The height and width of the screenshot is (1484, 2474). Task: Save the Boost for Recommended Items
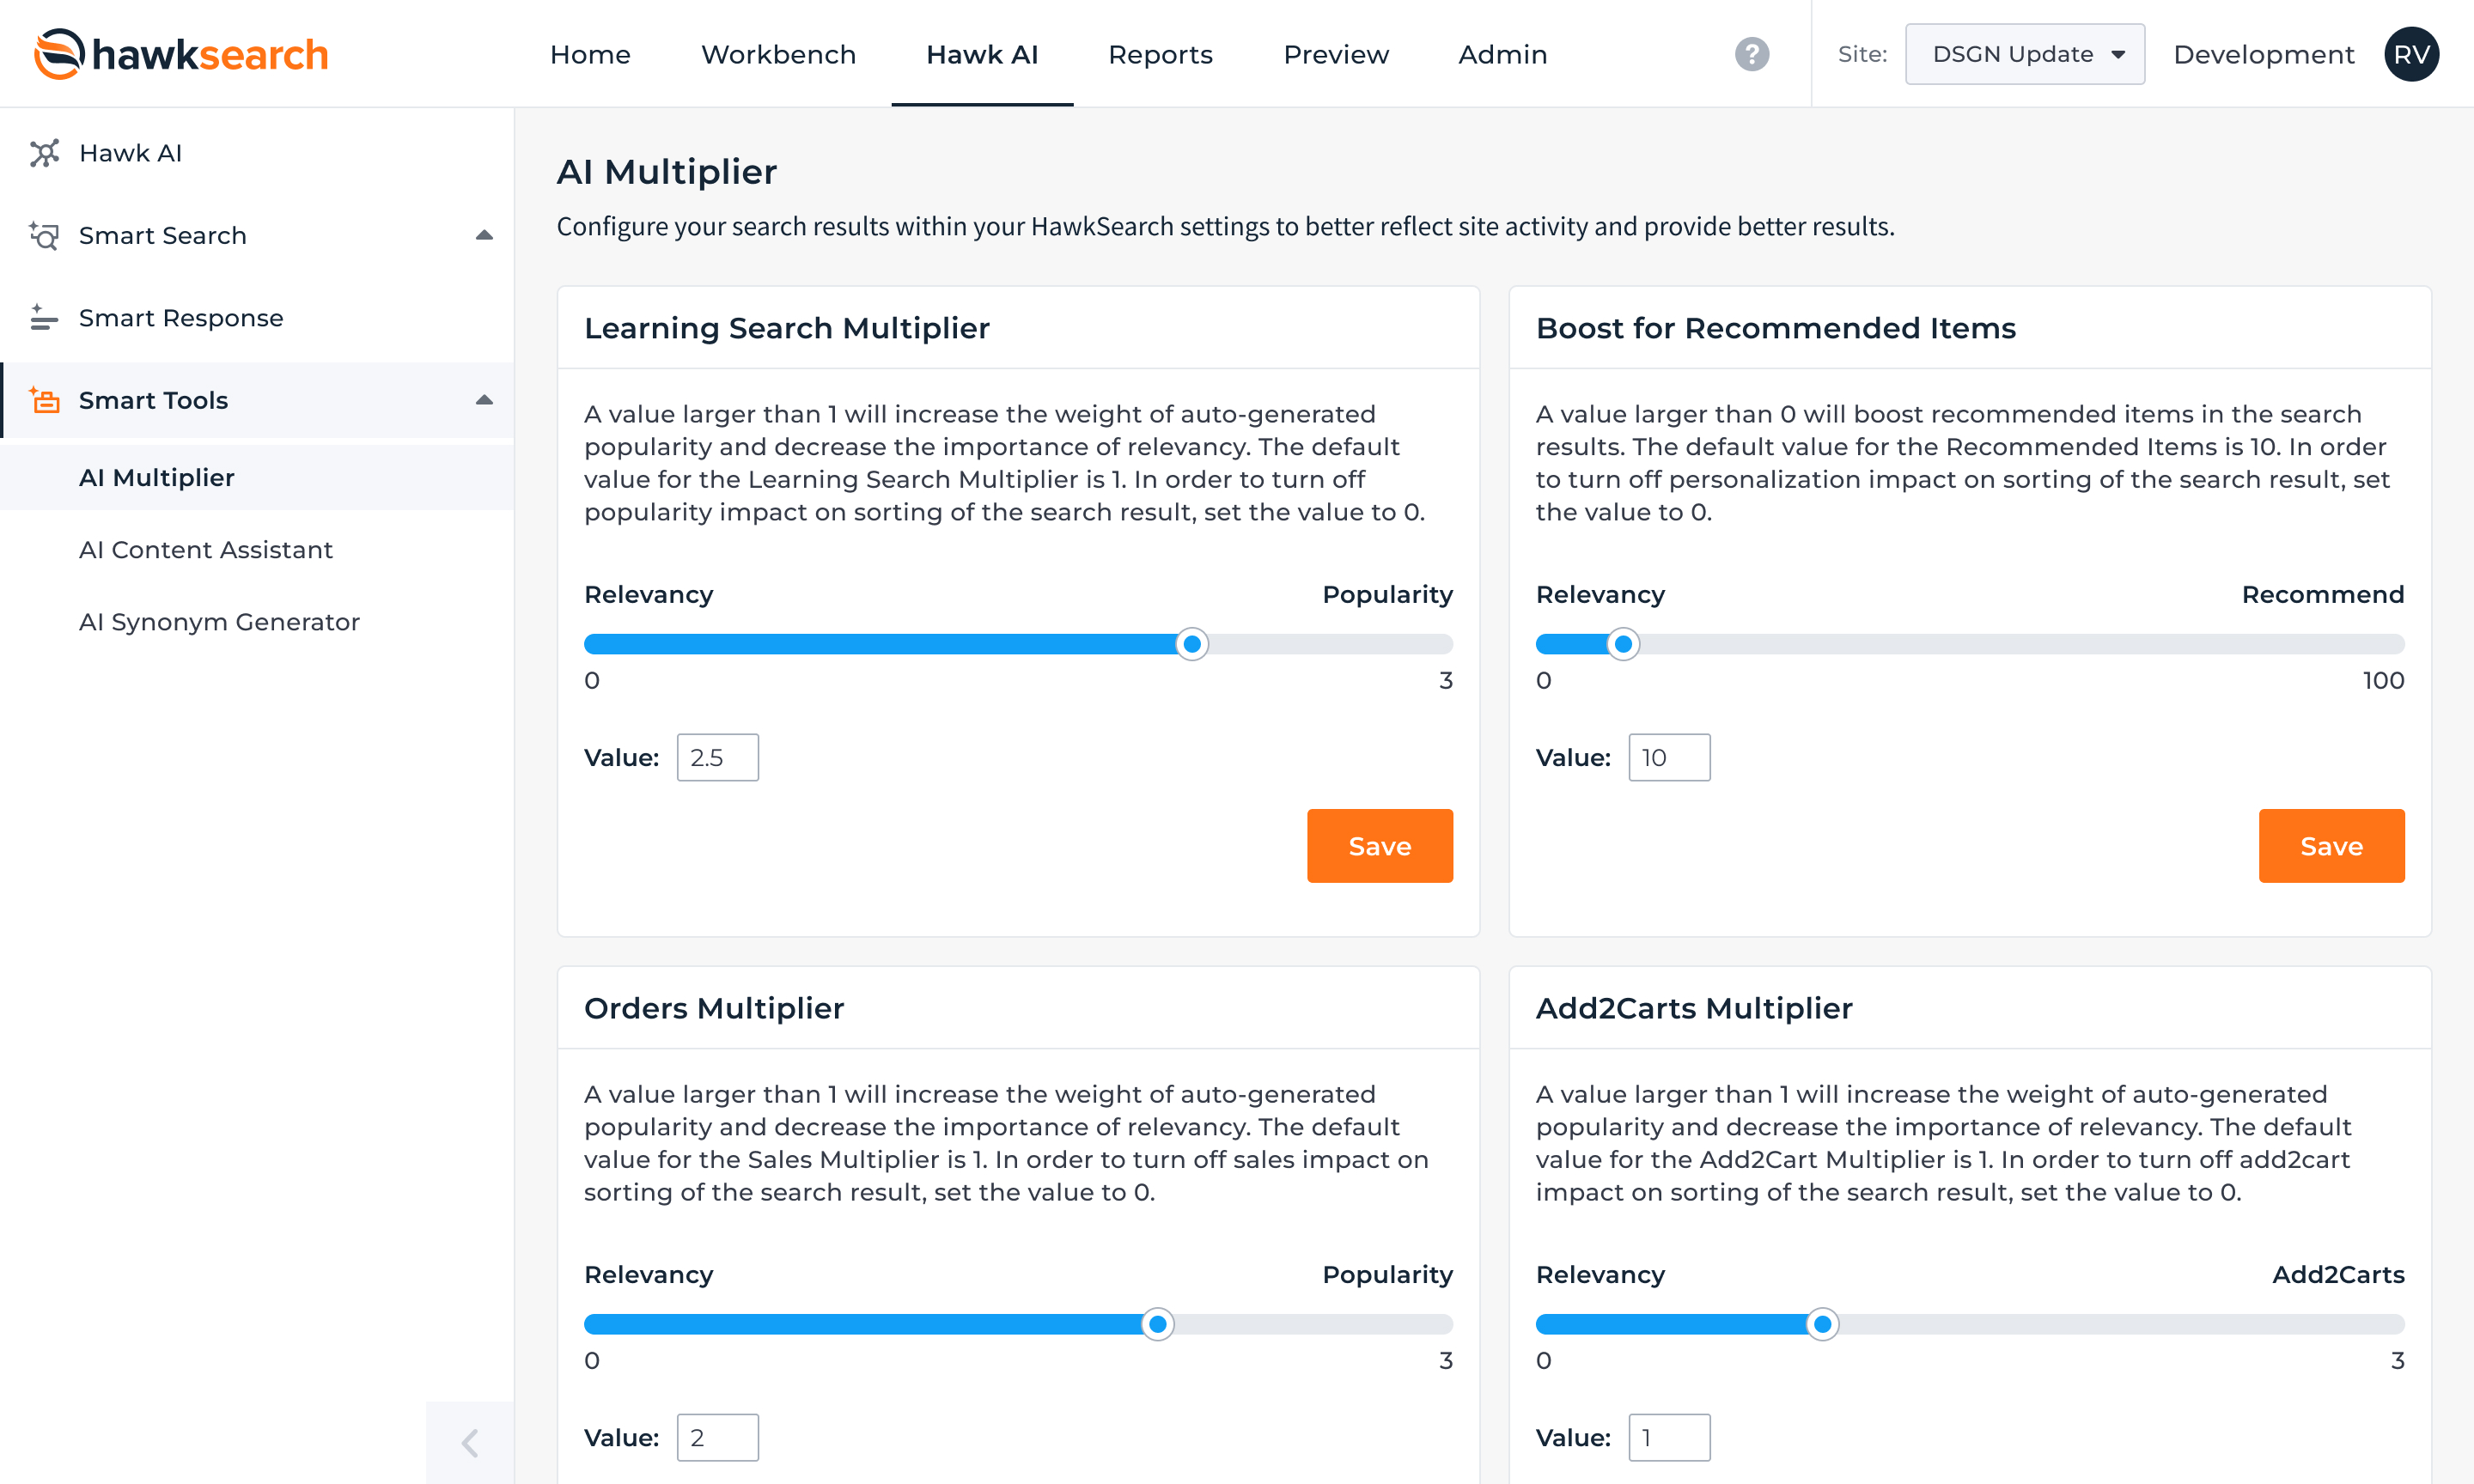(2330, 846)
